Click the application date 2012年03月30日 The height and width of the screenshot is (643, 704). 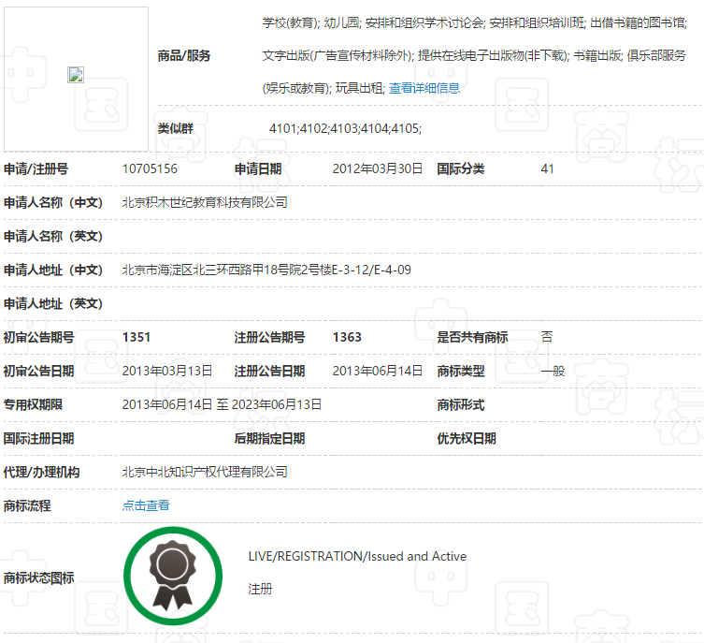[378, 169]
